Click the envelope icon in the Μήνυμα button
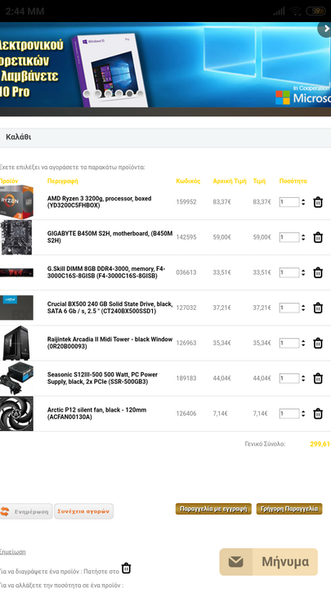The height and width of the screenshot is (589, 331). pyautogui.click(x=235, y=562)
